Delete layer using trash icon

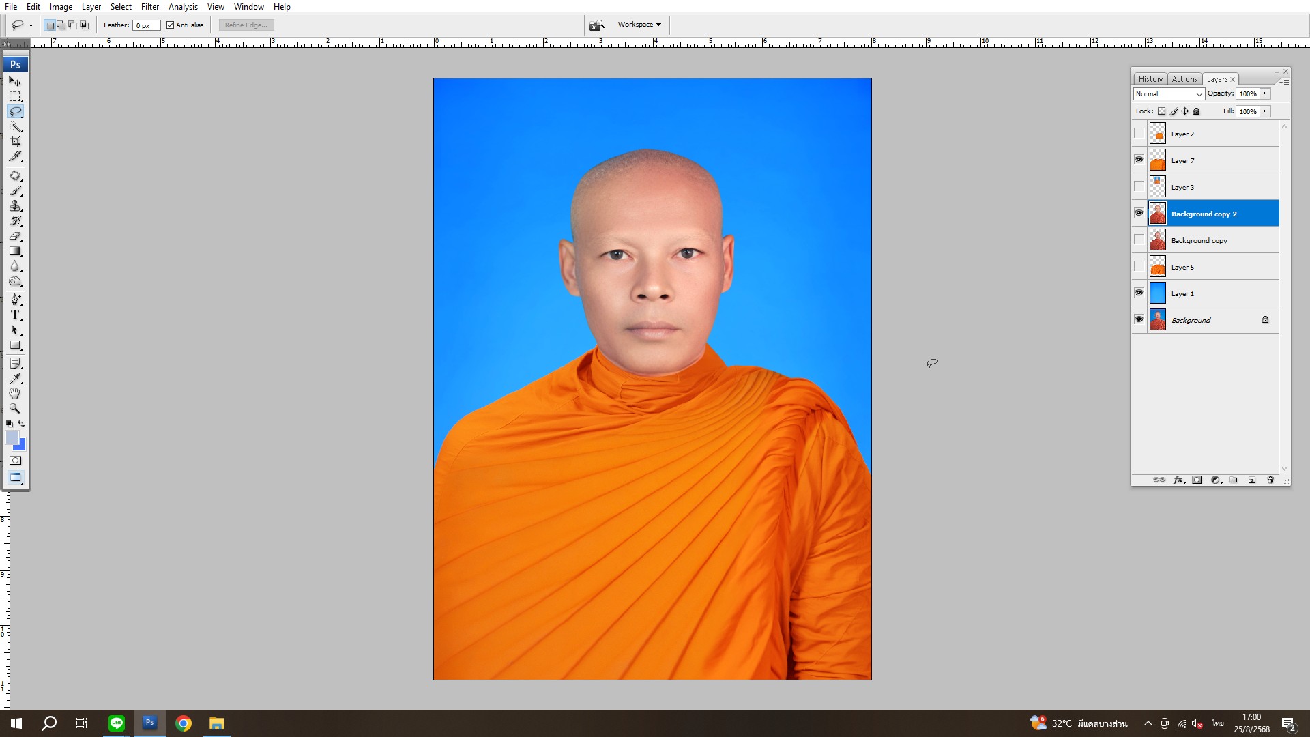click(x=1270, y=480)
